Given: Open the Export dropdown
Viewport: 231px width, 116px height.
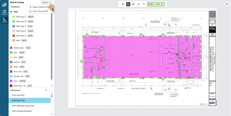Looking at the screenshot, I should pos(46,2).
